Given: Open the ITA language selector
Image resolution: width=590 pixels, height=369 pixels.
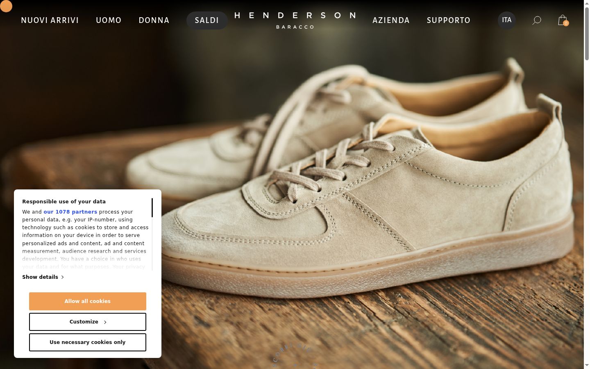Looking at the screenshot, I should (x=507, y=20).
